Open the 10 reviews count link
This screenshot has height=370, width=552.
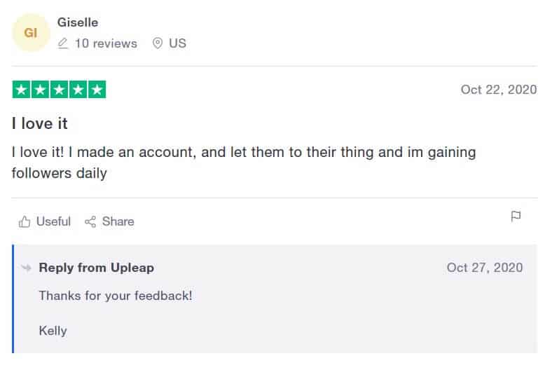coord(106,43)
